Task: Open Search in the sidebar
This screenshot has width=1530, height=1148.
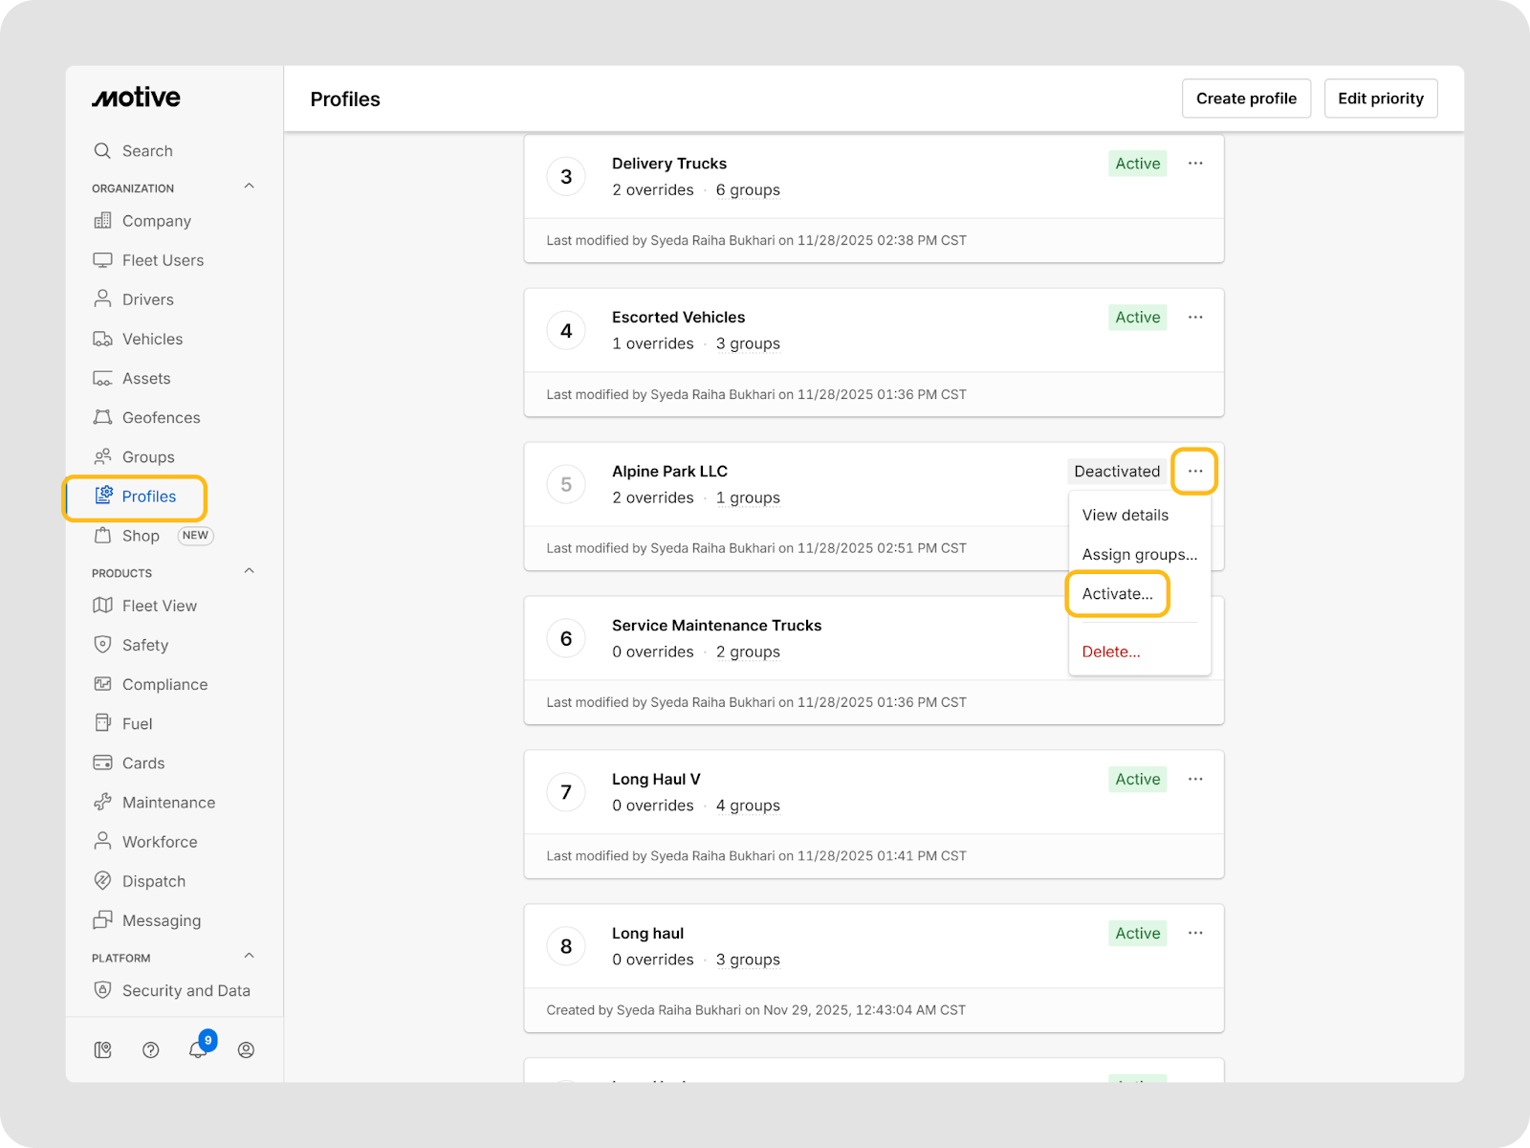Action: click(x=147, y=151)
